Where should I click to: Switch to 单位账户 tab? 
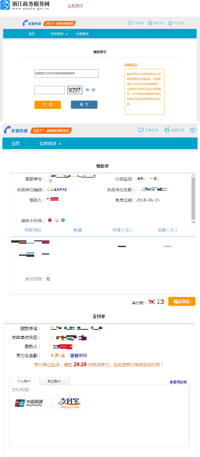(x=54, y=381)
